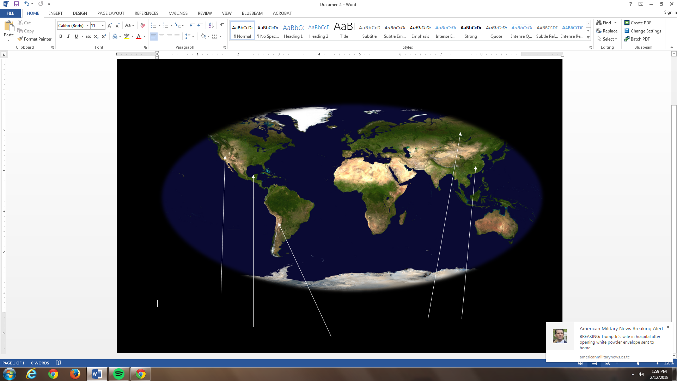
Task: Apply the red font color swatch
Action: [x=139, y=36]
